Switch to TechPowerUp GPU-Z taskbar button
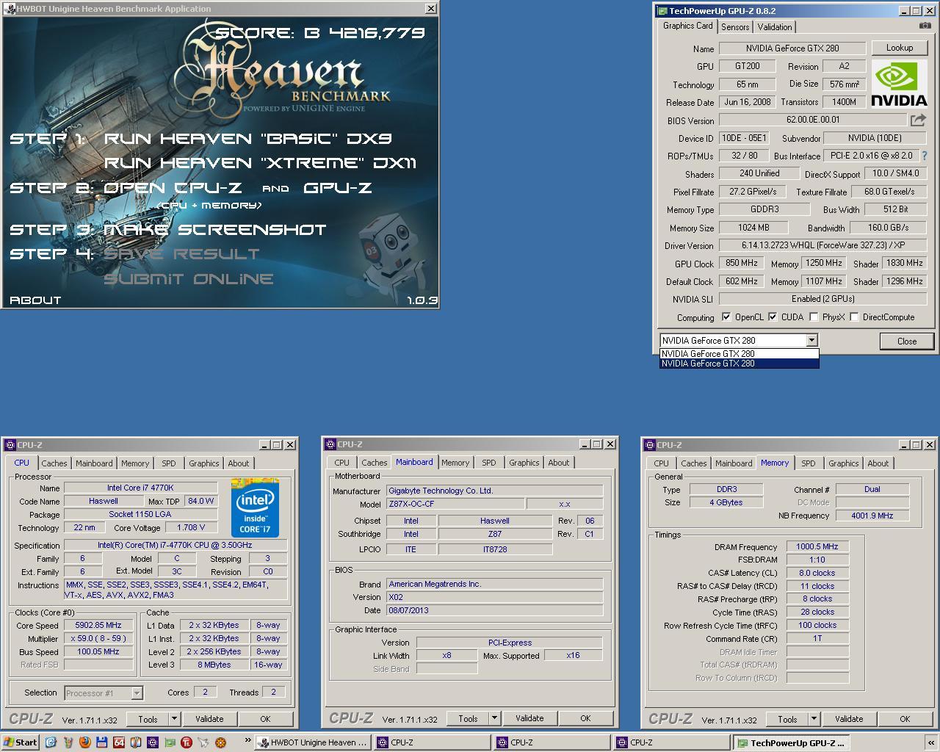This screenshot has height=752, width=940. point(791,742)
